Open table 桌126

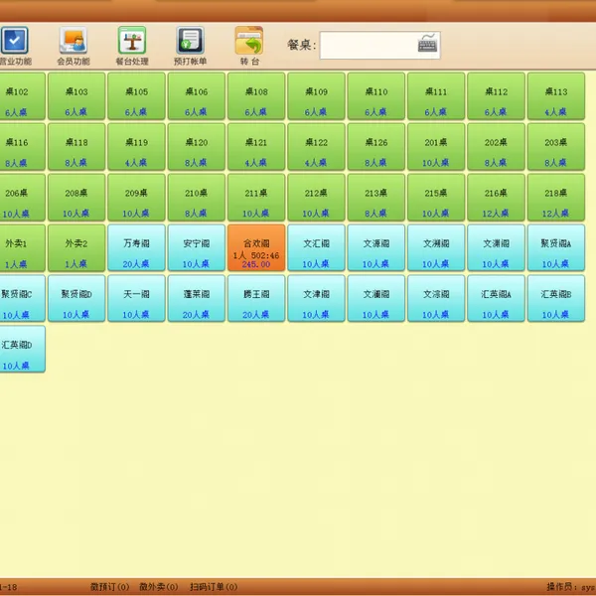[376, 147]
